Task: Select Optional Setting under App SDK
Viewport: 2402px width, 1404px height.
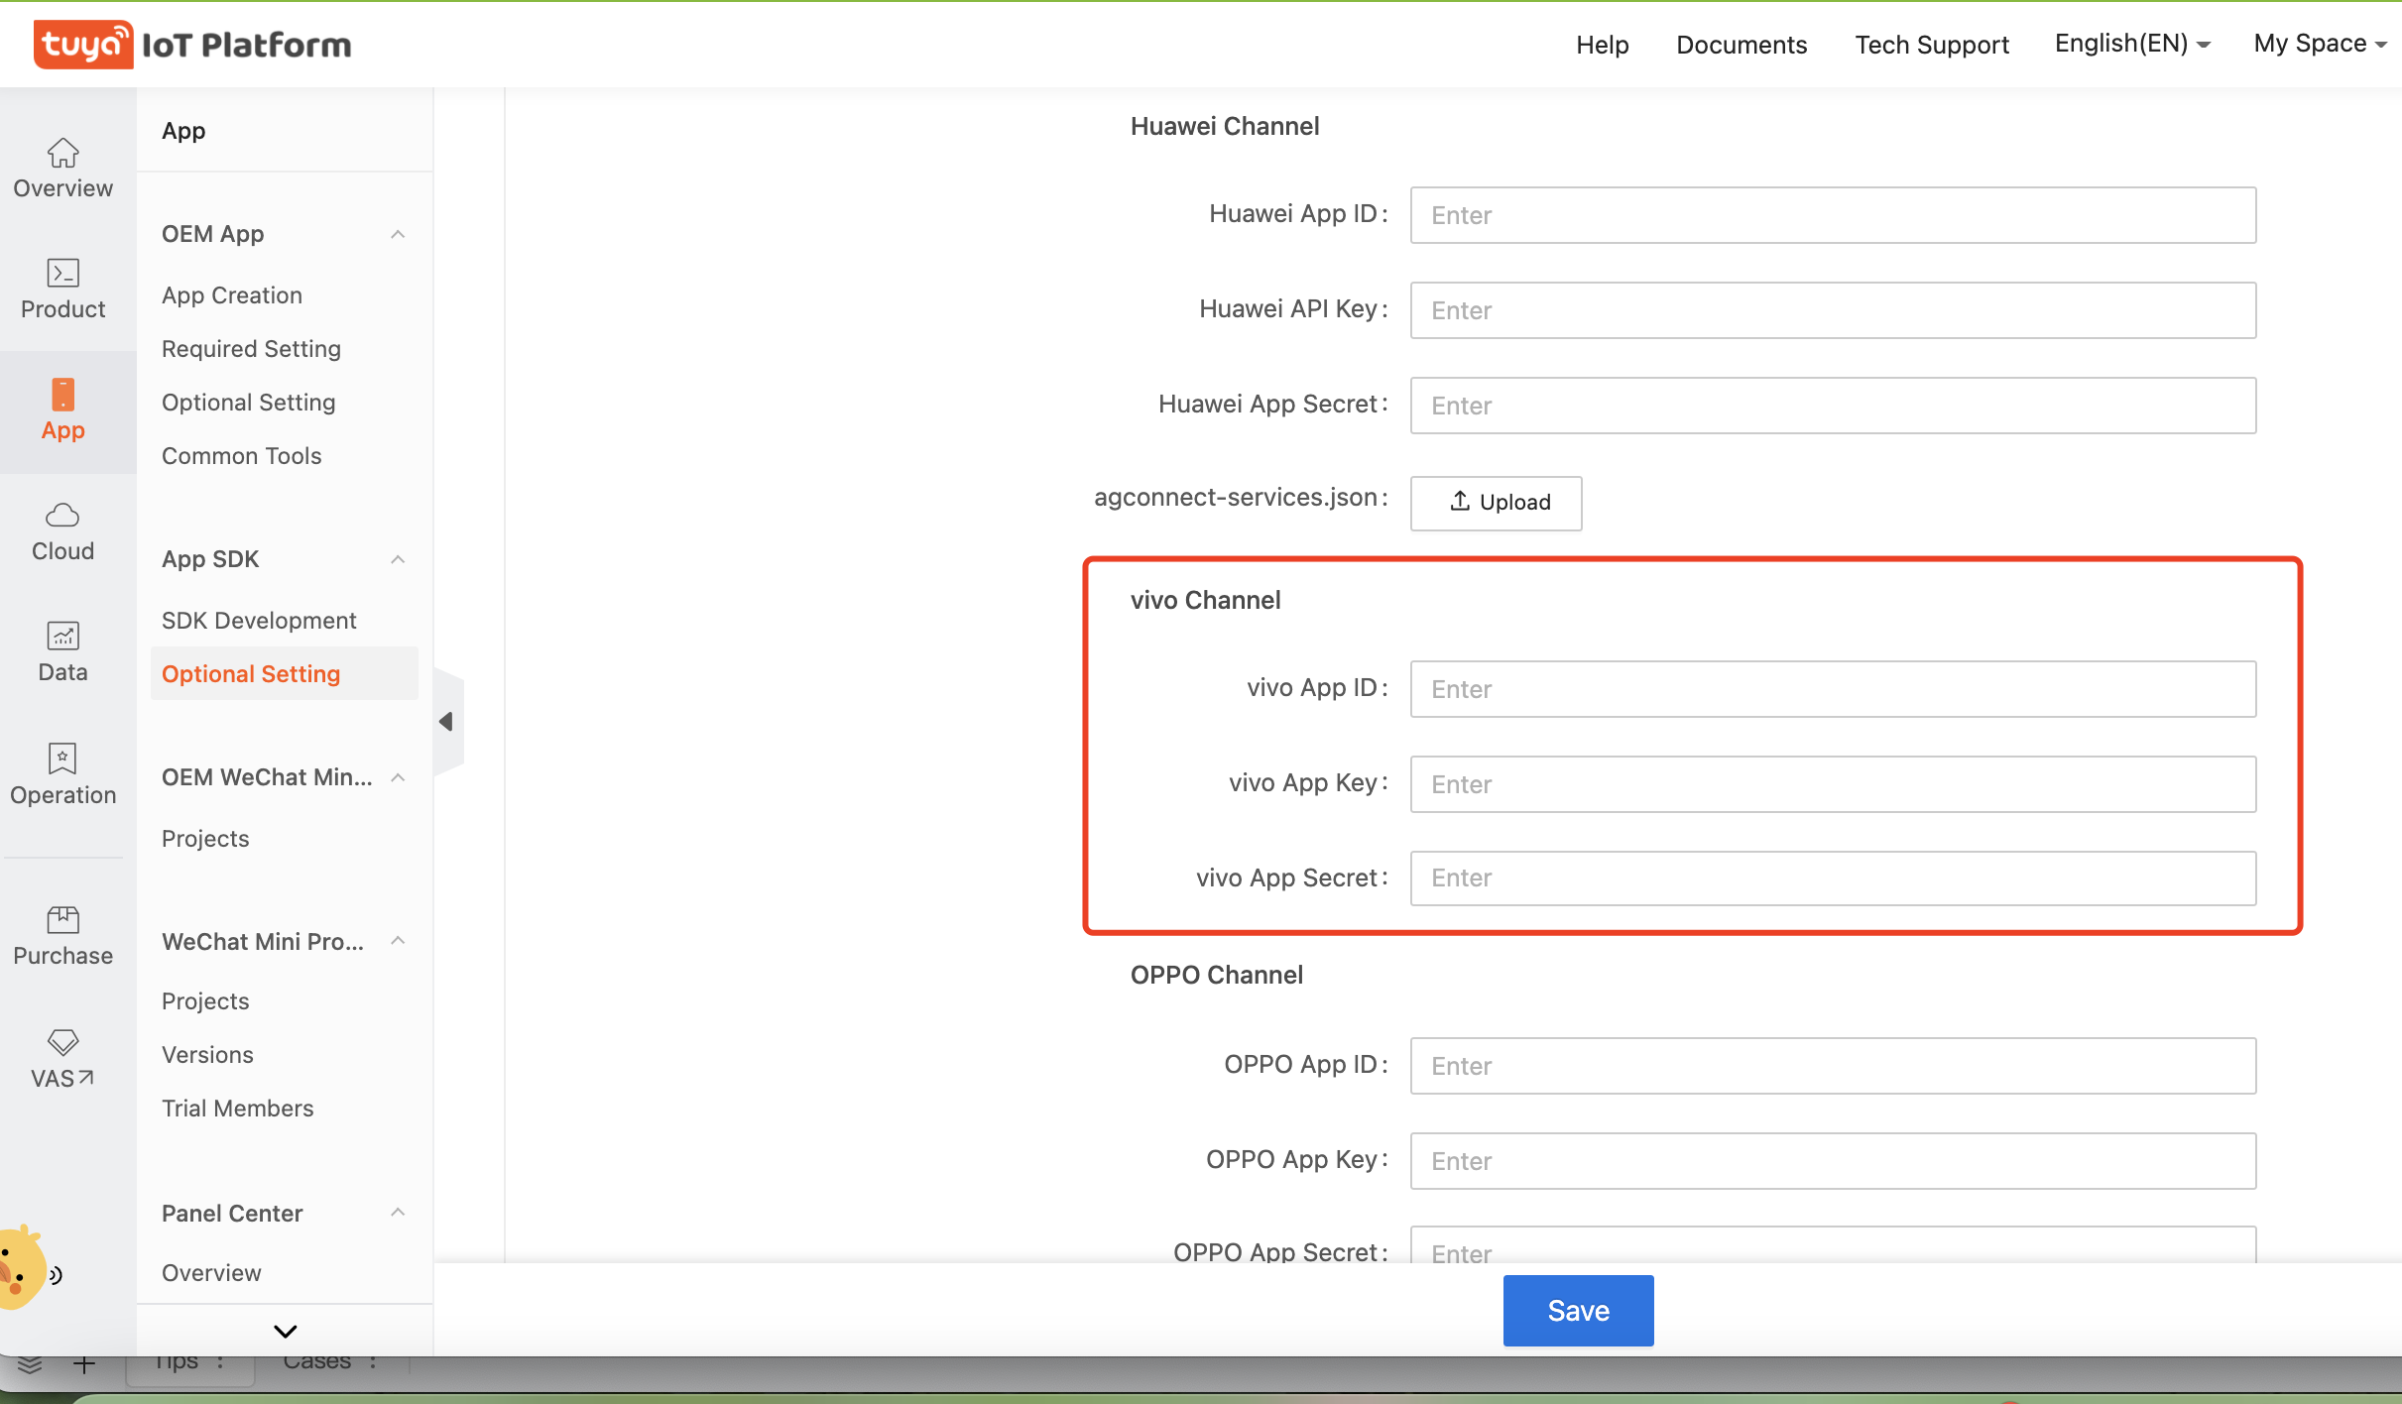Action: click(x=250, y=673)
